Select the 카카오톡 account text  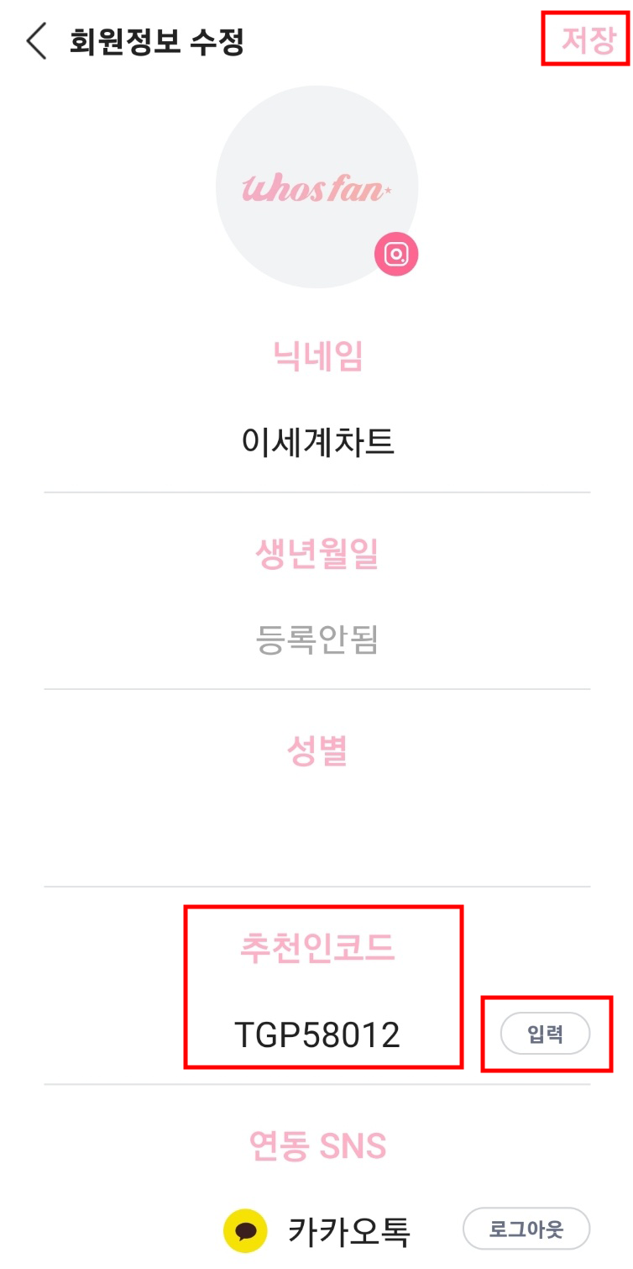(x=349, y=1231)
